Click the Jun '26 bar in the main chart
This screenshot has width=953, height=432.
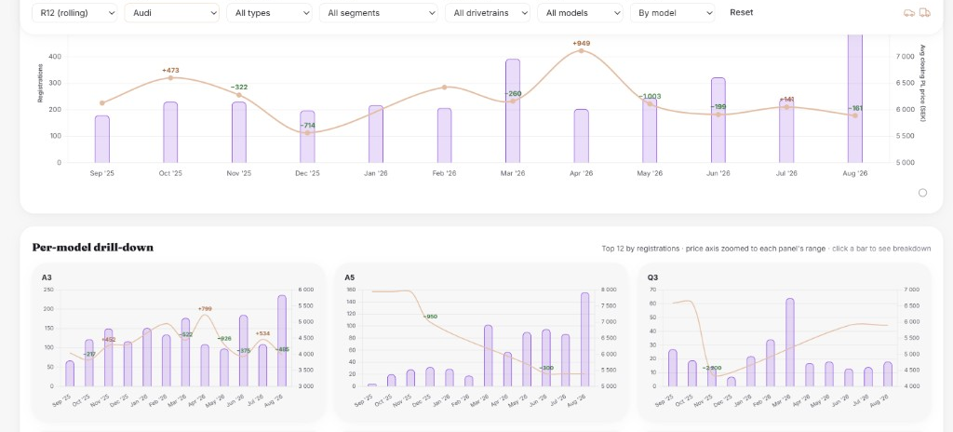pyautogui.click(x=718, y=120)
